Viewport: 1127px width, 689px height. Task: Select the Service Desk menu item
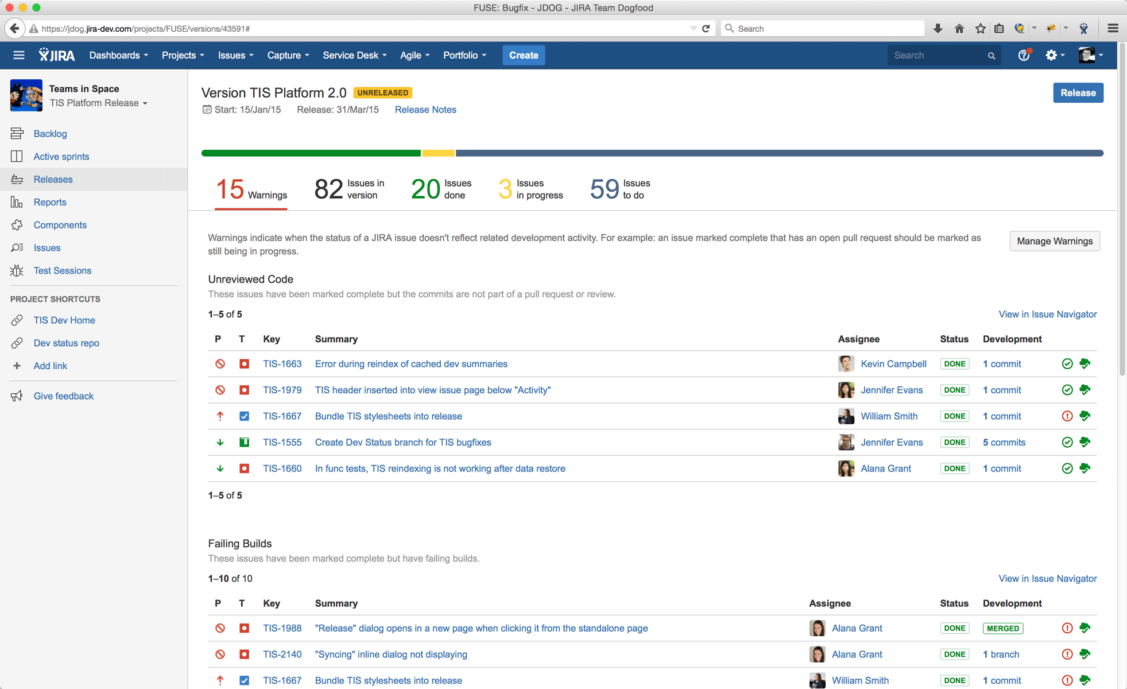(x=354, y=56)
